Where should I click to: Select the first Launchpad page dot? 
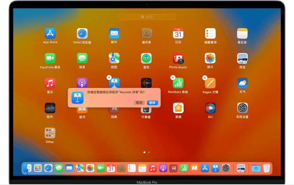[x=144, y=152]
